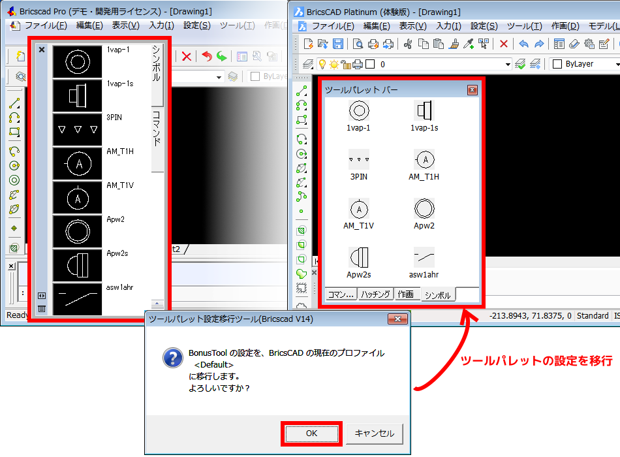Image resolution: width=620 pixels, height=457 pixels.
Task: Paste clipboard in BricsCAD Platinum toolbar
Action: click(438, 44)
